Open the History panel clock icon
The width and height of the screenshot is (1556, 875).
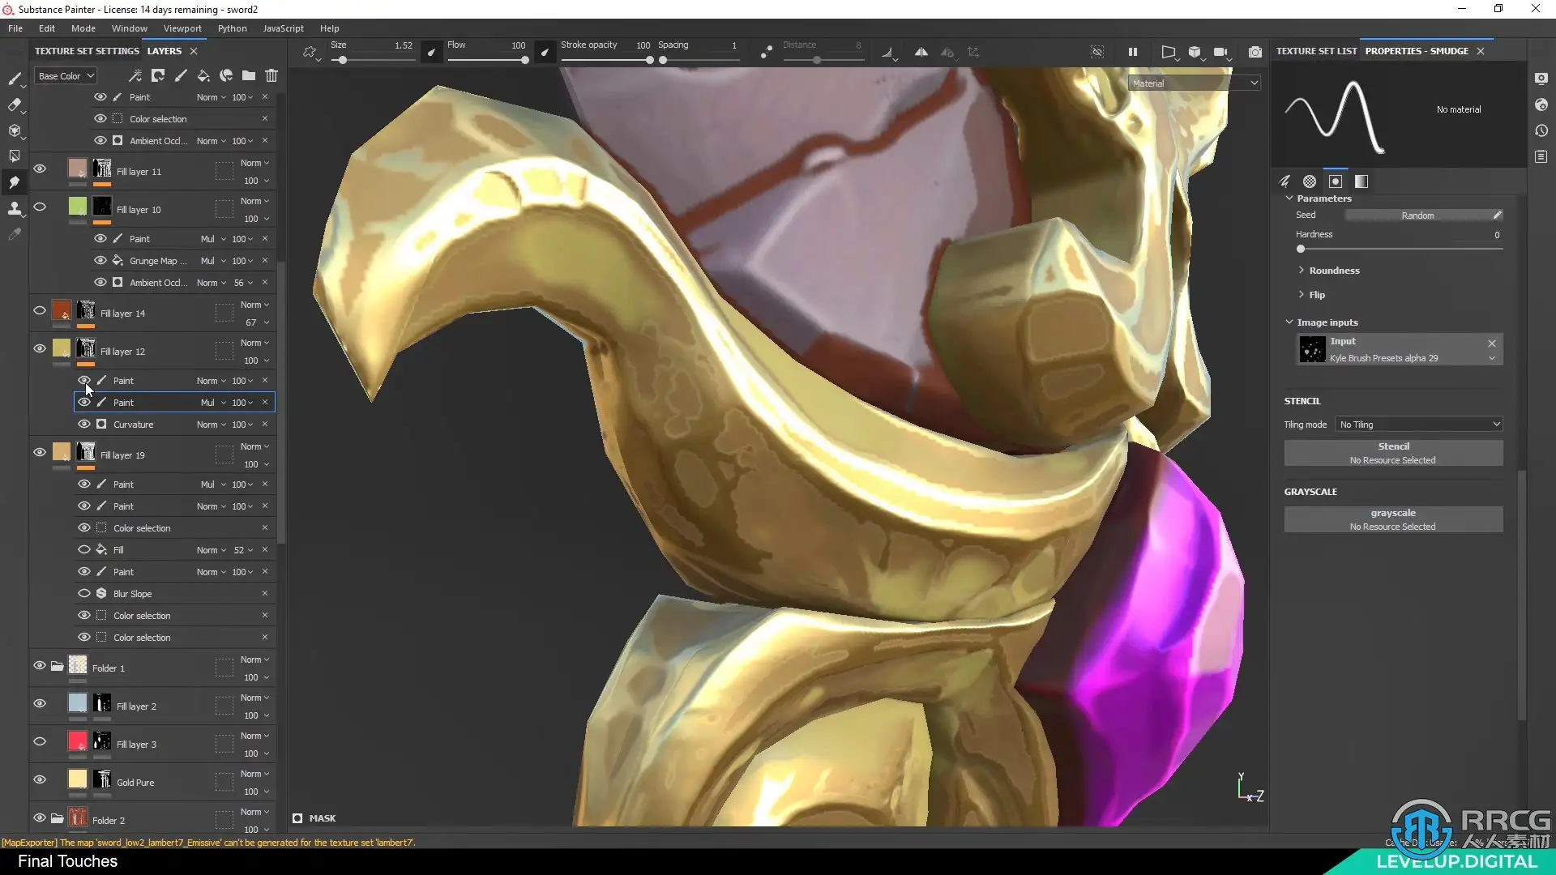tap(1541, 130)
